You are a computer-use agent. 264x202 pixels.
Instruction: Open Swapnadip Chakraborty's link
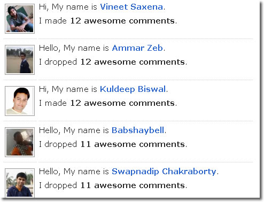pyautogui.click(x=164, y=172)
